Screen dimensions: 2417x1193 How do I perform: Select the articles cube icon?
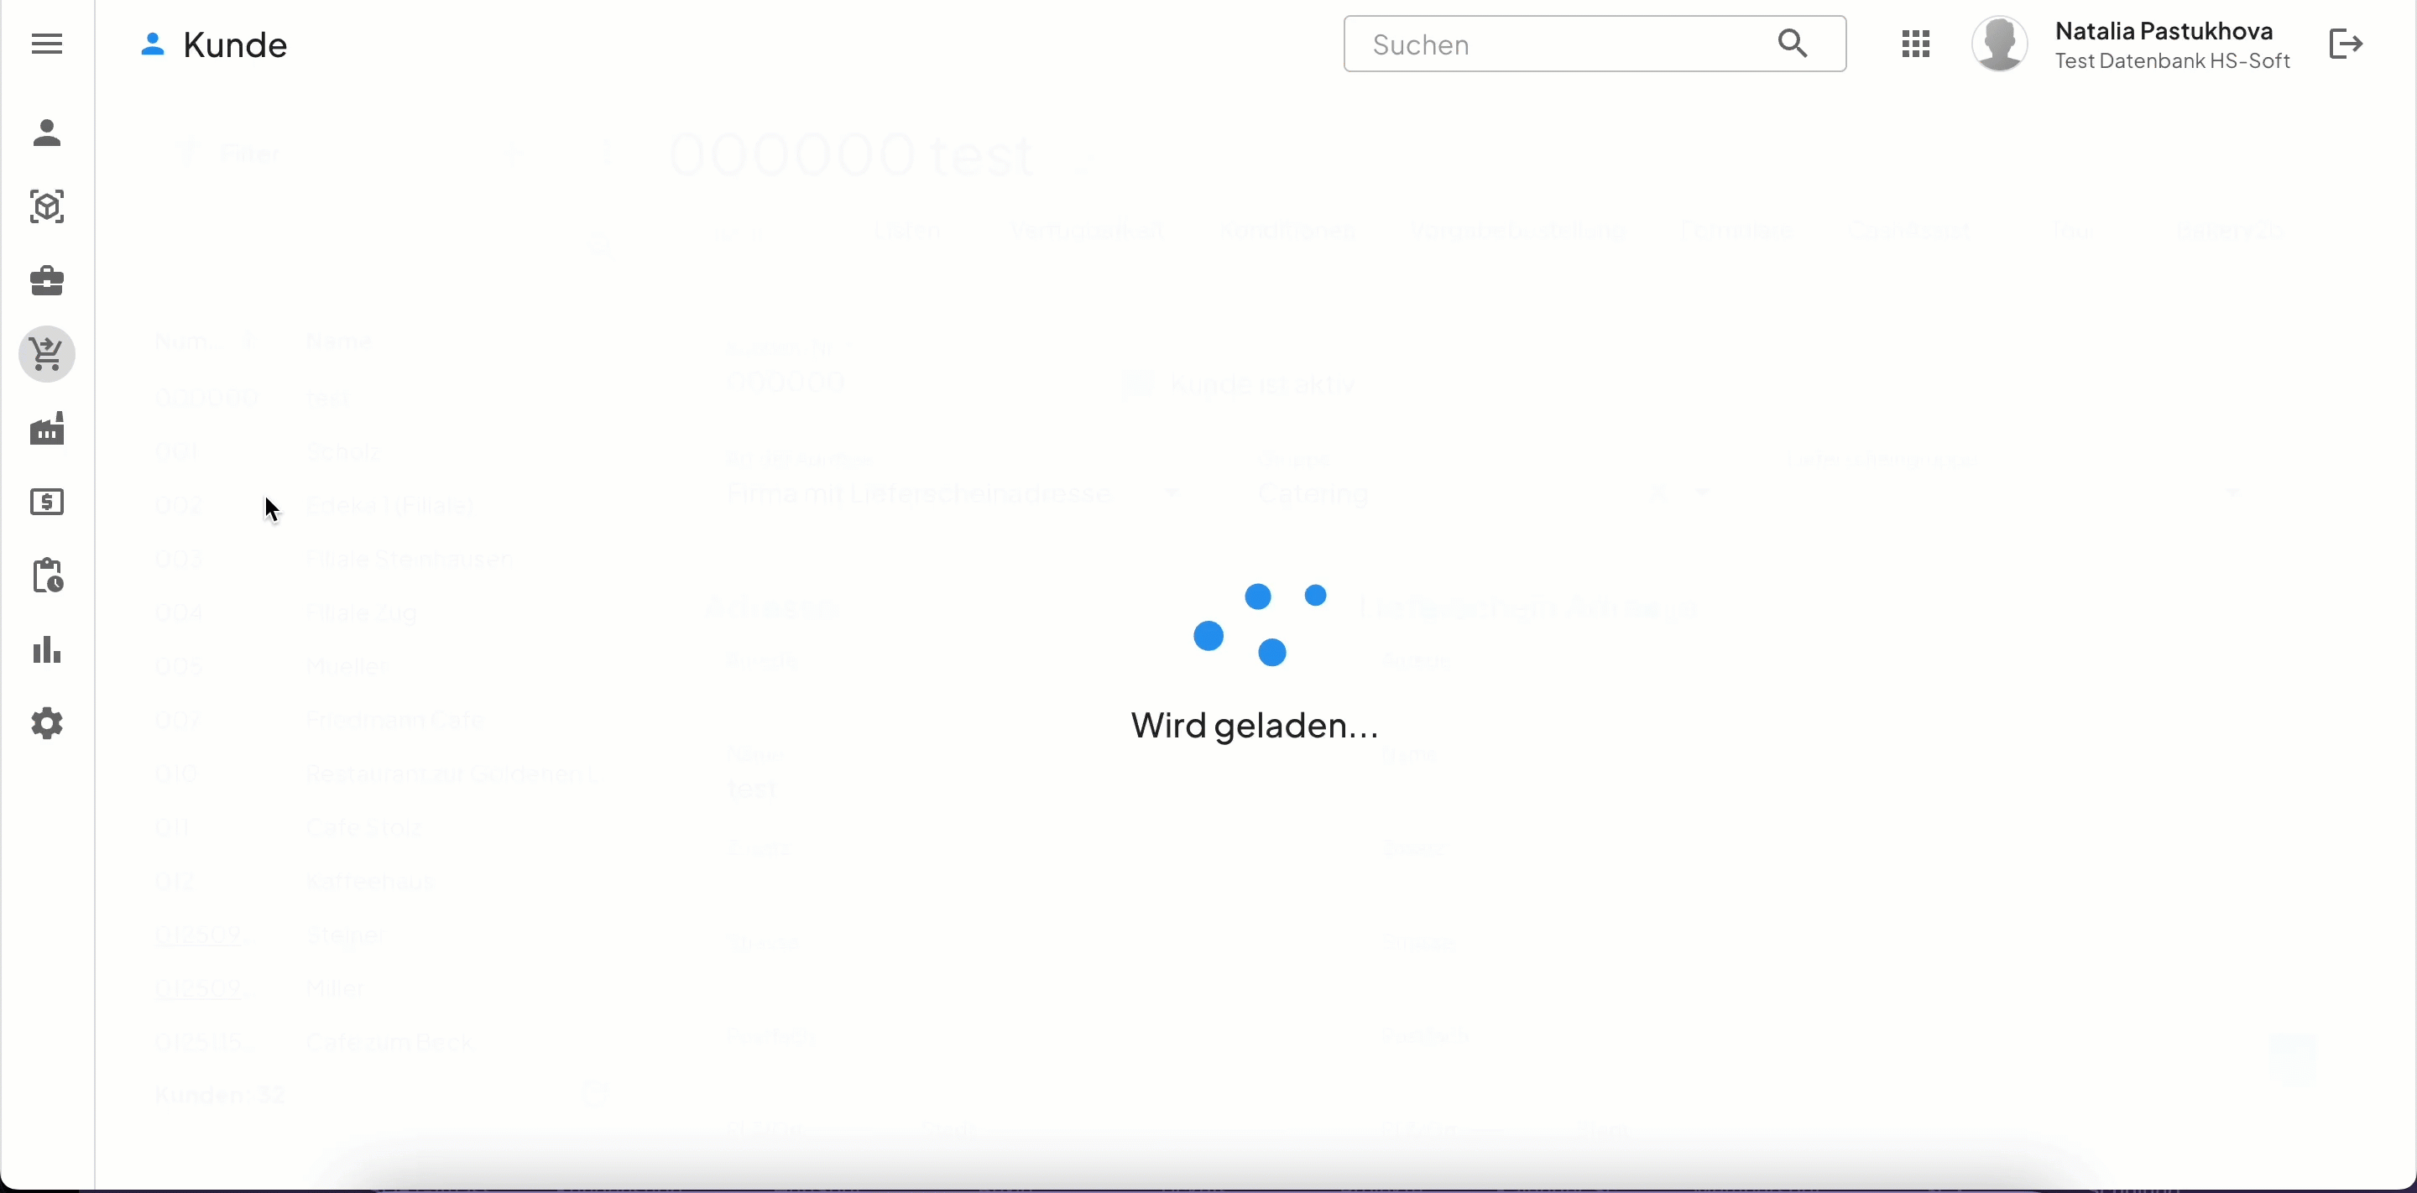48,206
